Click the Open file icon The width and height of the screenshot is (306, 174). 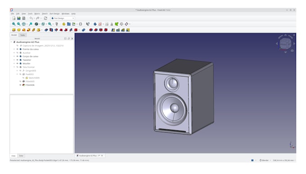tap(19, 18)
